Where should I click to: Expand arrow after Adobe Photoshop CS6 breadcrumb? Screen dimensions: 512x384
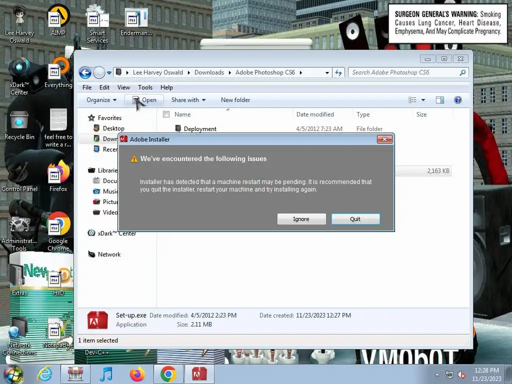click(300, 72)
